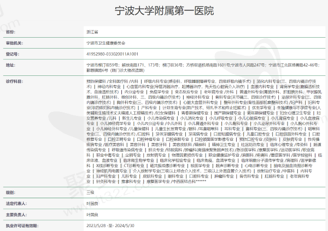Screen dimensions: 328x231
Task: Click the 省份 row label
Action: pyautogui.click(x=10, y=32)
